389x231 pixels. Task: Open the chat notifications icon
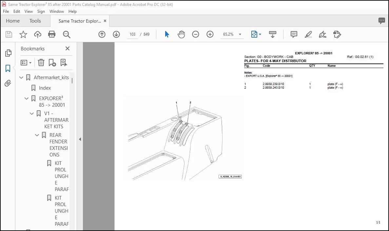pos(381,21)
